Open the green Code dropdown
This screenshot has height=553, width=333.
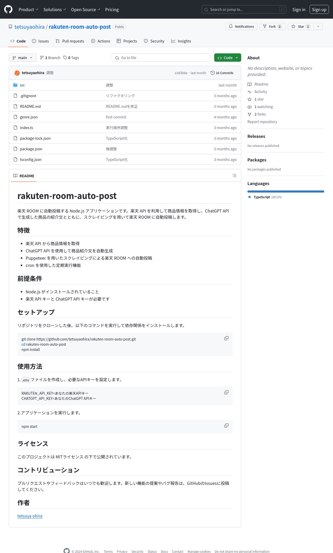228,58
